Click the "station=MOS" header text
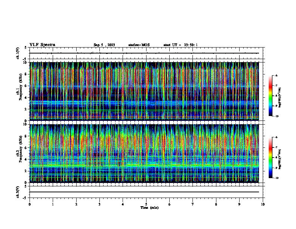Screen dimensions: 296x229 (x=139, y=45)
